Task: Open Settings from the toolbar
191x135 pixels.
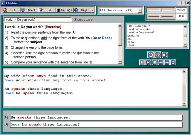Action: tap(65, 10)
